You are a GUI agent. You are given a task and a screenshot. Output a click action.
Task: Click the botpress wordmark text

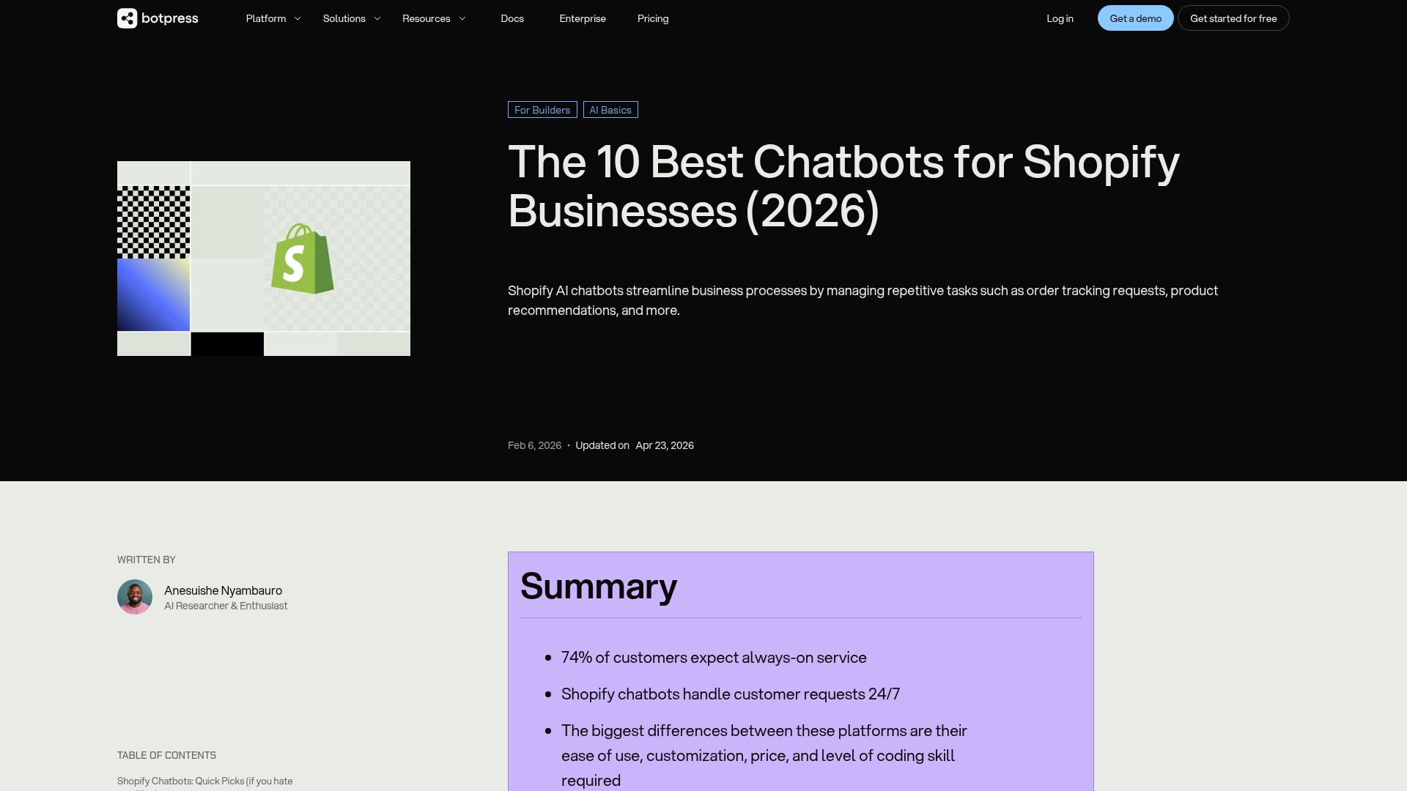tap(170, 18)
